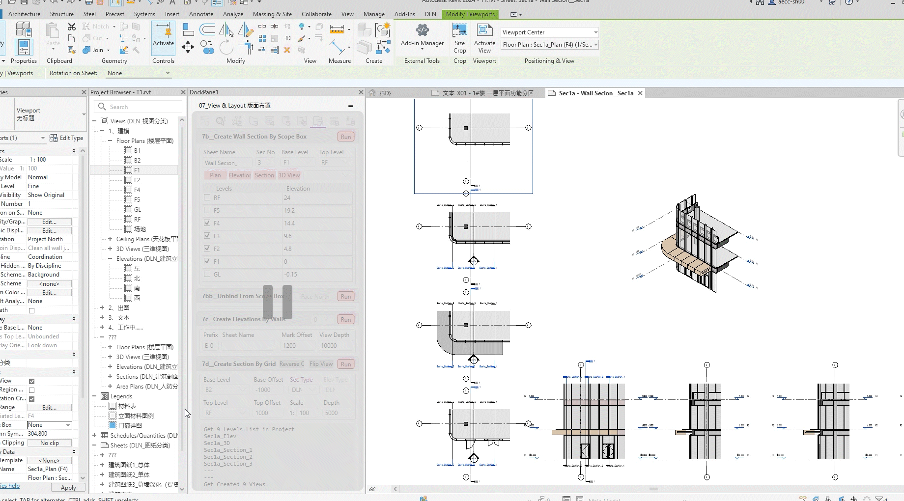The image size is (904, 501).
Task: Open the Massing & Site ribbon tab
Action: pos(272,14)
